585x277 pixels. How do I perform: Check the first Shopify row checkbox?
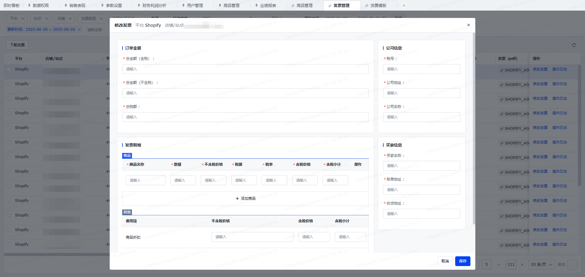[x=9, y=69]
